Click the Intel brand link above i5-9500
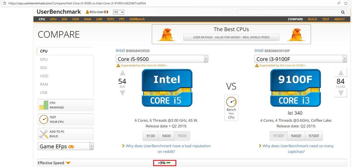This screenshot has width=352, height=167. click(120, 51)
